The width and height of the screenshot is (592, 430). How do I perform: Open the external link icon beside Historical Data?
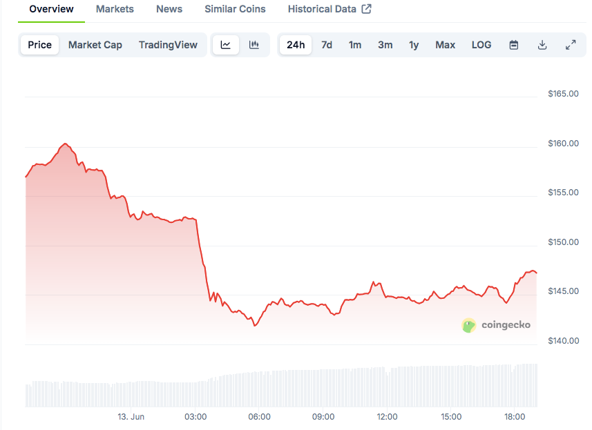click(367, 9)
